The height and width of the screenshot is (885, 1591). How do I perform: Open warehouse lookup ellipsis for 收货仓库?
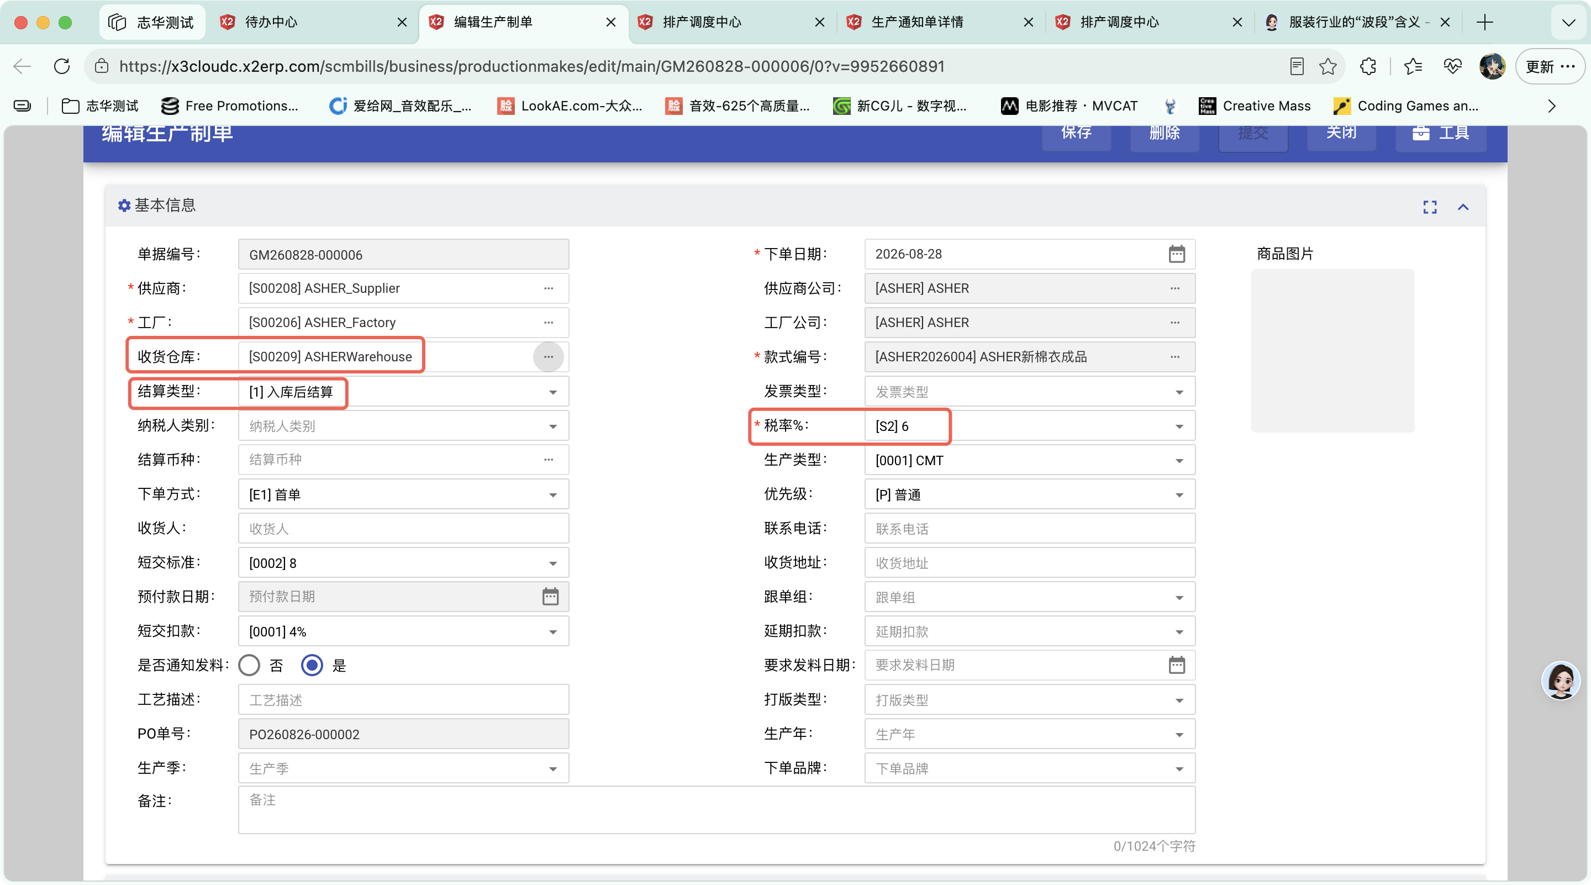(x=549, y=357)
